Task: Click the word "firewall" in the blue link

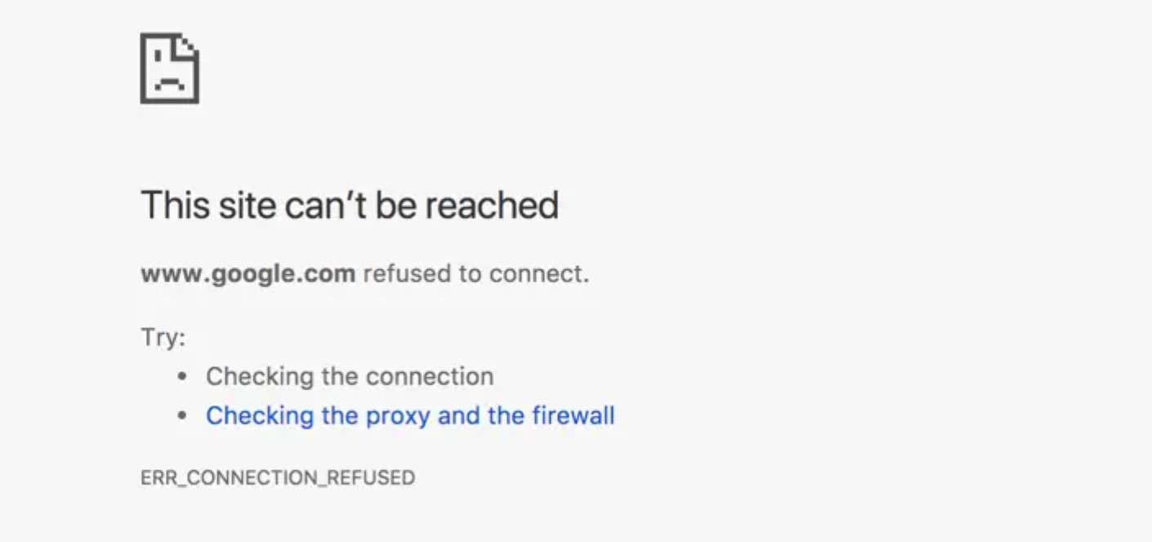Action: pyautogui.click(x=573, y=415)
